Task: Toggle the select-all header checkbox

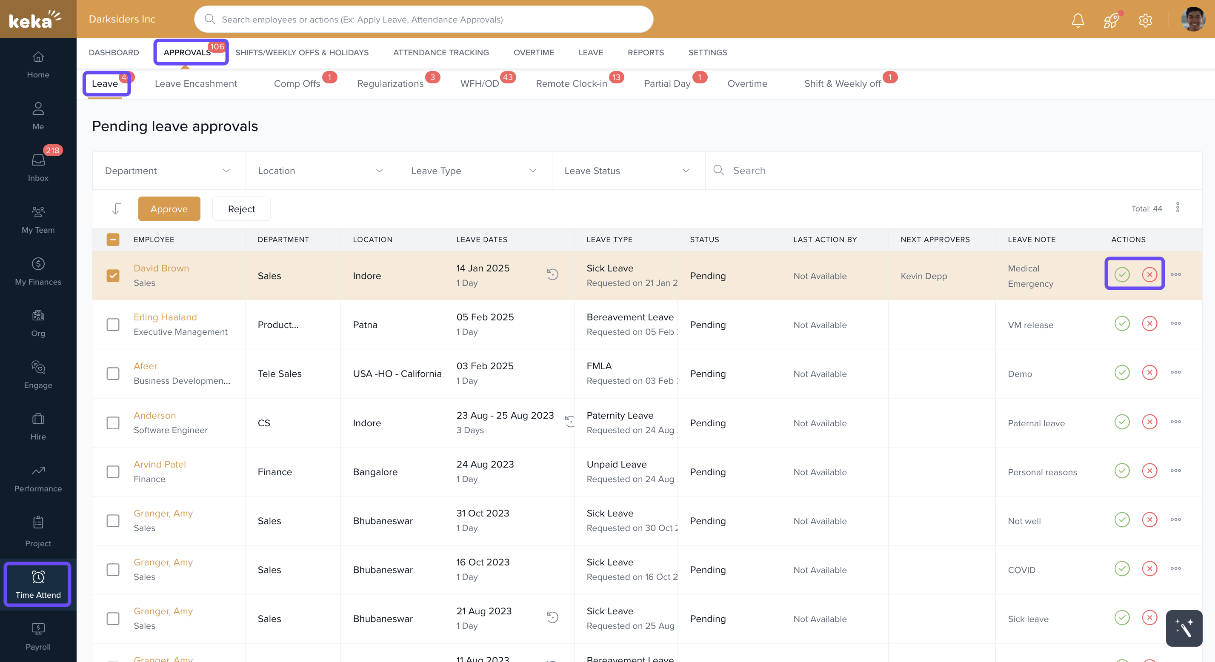Action: [x=113, y=240]
